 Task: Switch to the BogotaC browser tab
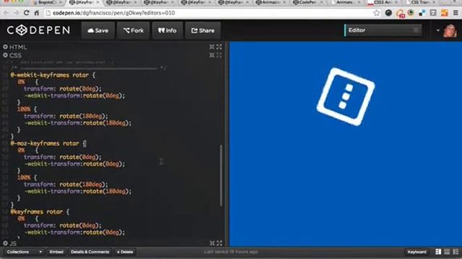tap(47, 3)
